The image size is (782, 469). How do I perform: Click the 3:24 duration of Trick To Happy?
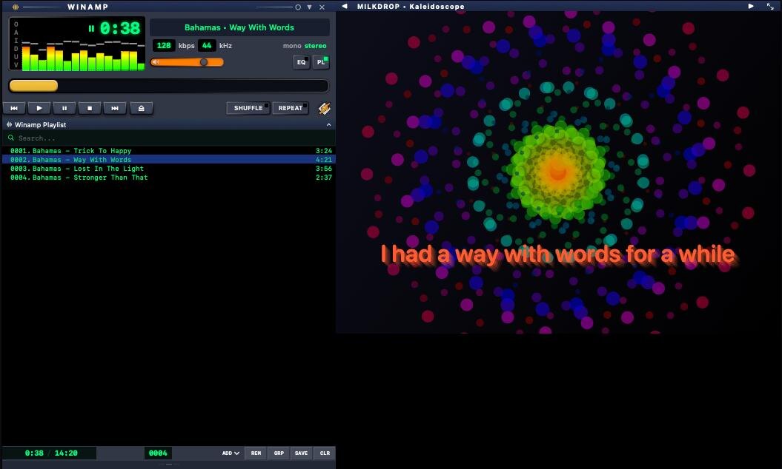pos(324,150)
